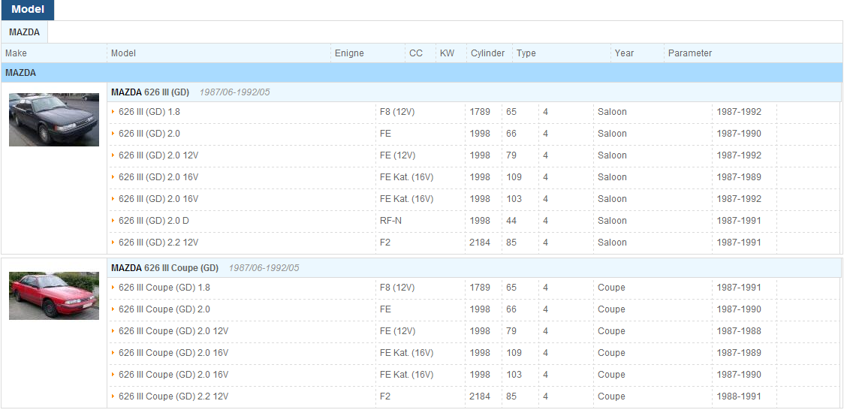
Task: Open the 626 III Coupe (GD) 2.0 12V model
Action: 174,331
